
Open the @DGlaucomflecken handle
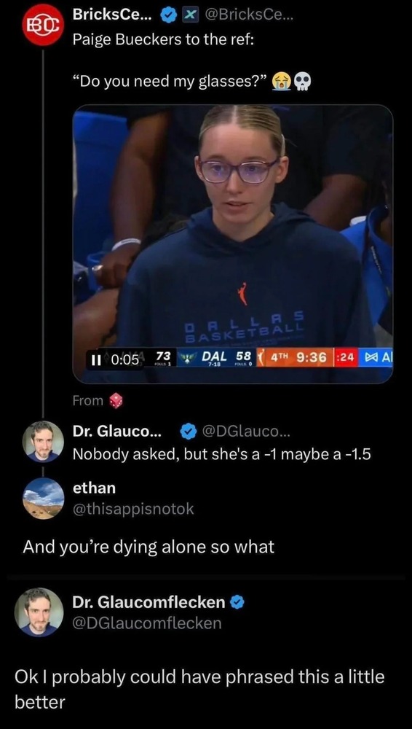tap(147, 623)
